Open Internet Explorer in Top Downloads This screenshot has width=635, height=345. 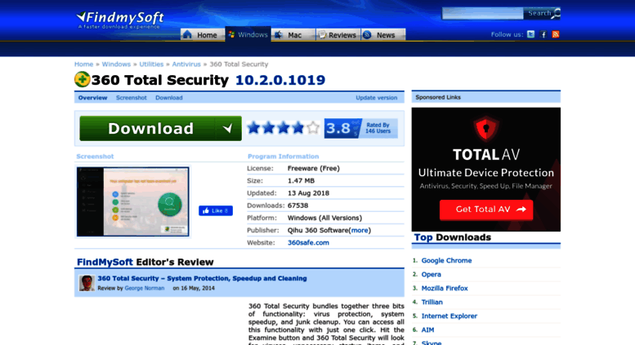coord(449,316)
